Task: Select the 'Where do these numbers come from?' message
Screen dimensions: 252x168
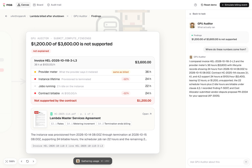Action: point(226,49)
